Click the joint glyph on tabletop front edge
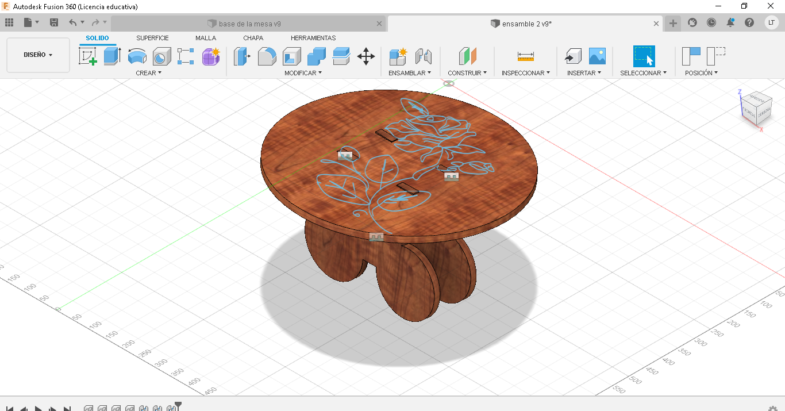The height and width of the screenshot is (411, 785). [x=376, y=237]
